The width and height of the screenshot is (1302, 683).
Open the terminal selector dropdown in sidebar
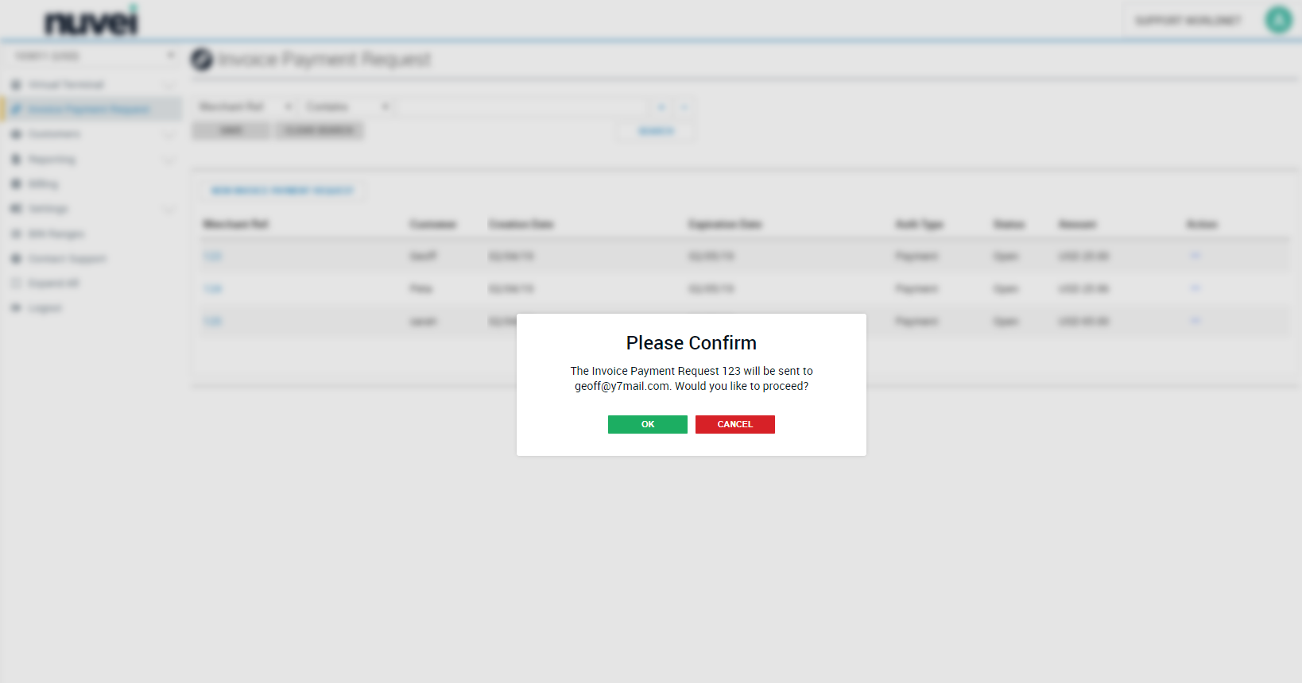click(94, 56)
